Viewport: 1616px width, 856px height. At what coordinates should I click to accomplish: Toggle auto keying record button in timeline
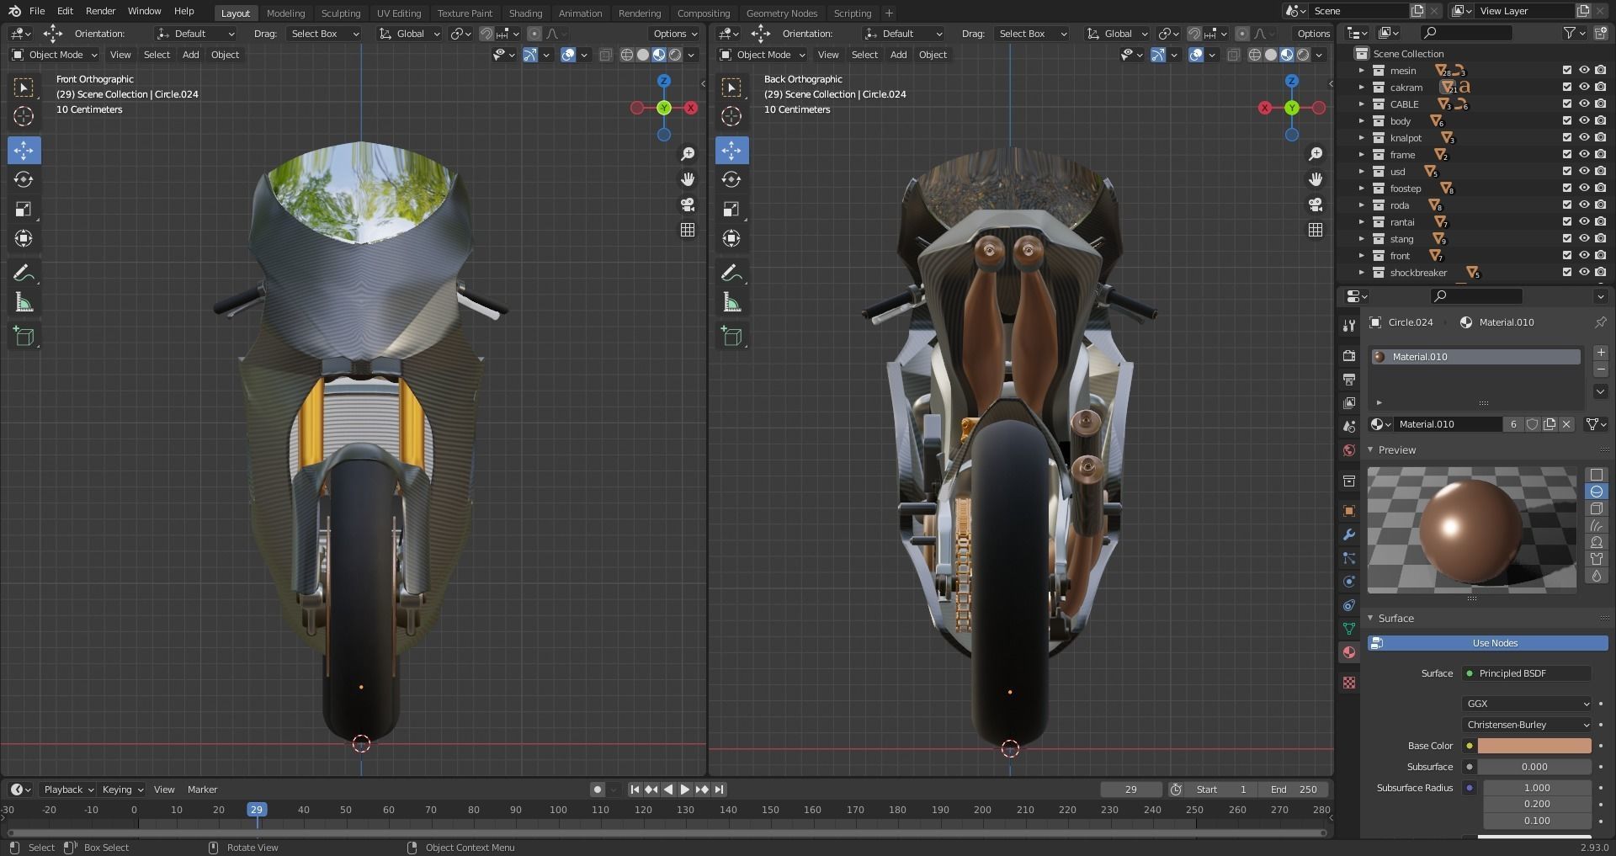pyautogui.click(x=597, y=790)
